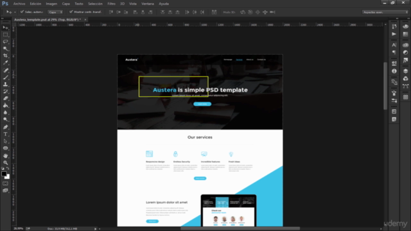Close the Austera_template.psd document tab

pos(85,20)
